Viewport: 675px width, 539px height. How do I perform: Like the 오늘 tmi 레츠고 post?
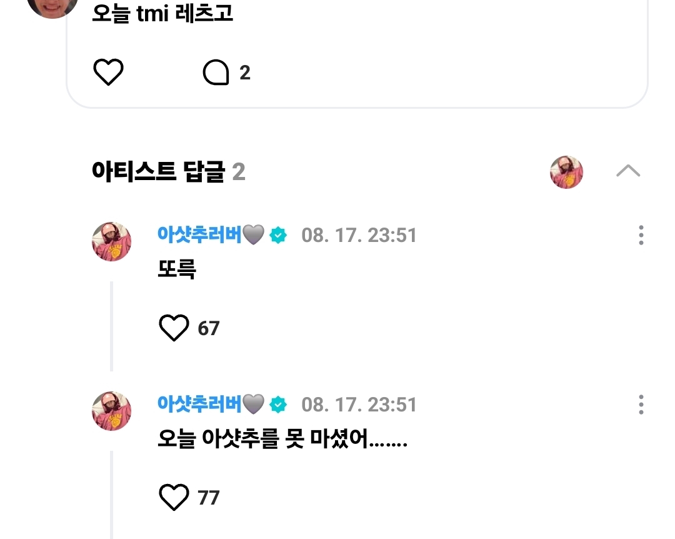coord(108,72)
